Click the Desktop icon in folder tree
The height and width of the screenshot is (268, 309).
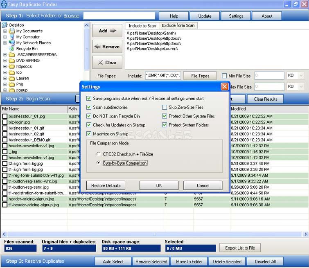pos(5,25)
